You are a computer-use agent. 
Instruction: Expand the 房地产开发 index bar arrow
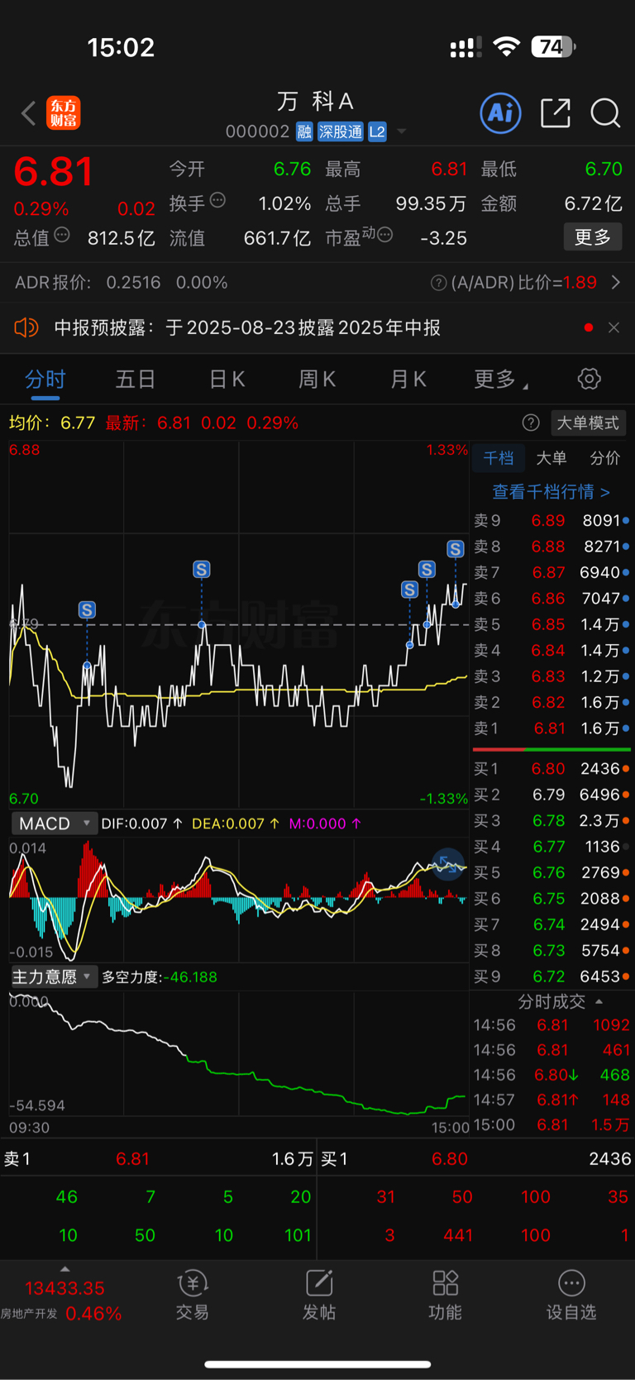[x=65, y=1269]
